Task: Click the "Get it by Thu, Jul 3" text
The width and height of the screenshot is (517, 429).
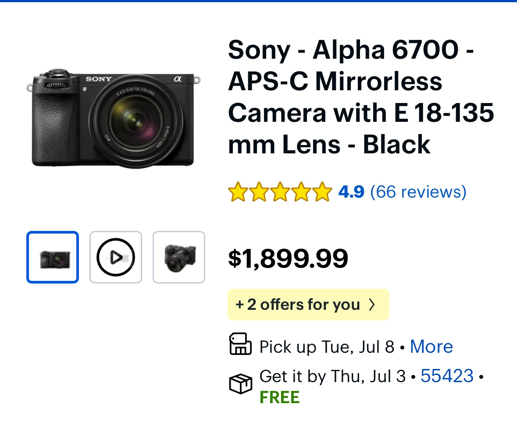Action: pyautogui.click(x=332, y=376)
